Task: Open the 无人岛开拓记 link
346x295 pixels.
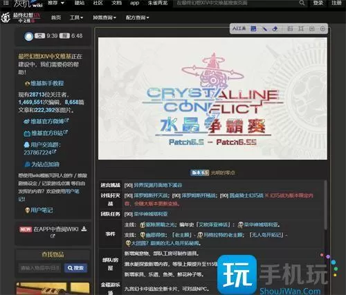Action: [267, 235]
